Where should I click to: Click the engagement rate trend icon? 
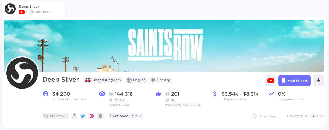271,94
